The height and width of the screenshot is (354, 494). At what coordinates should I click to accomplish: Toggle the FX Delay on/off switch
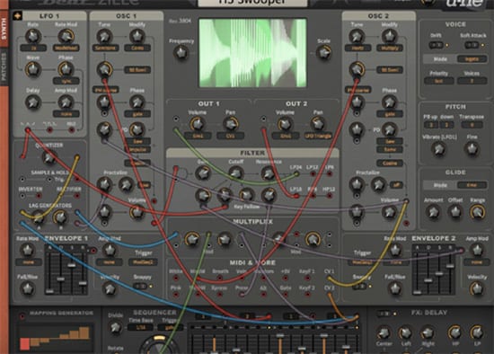pyautogui.click(x=384, y=314)
